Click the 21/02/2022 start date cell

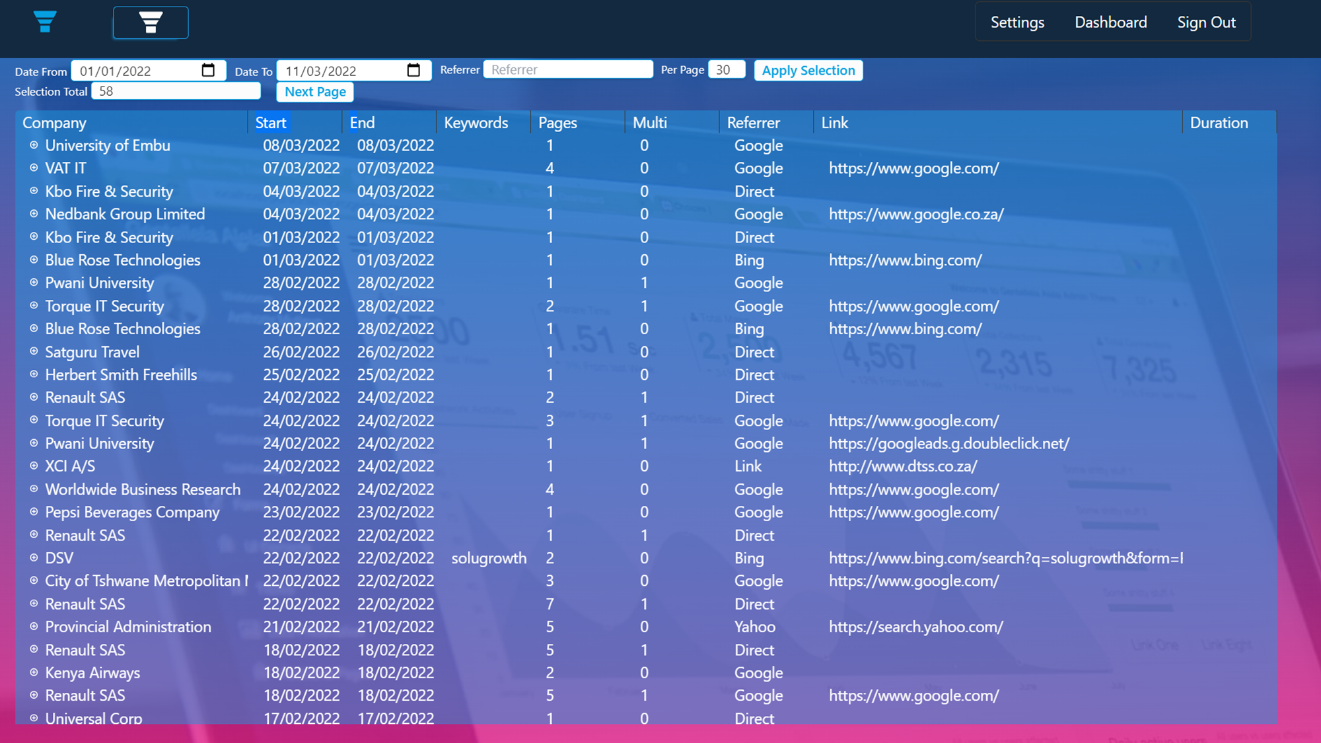tap(301, 626)
